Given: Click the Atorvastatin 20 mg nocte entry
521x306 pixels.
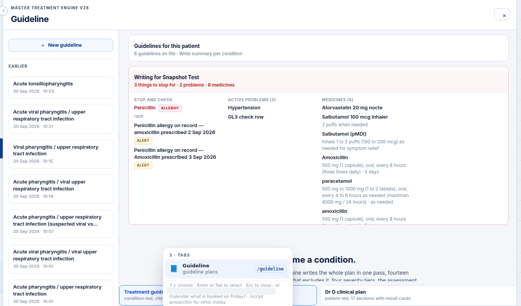Looking at the screenshot, I should click(352, 108).
